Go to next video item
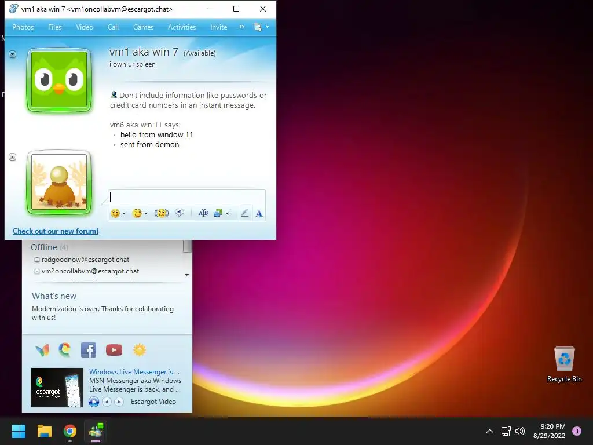 coord(119,402)
